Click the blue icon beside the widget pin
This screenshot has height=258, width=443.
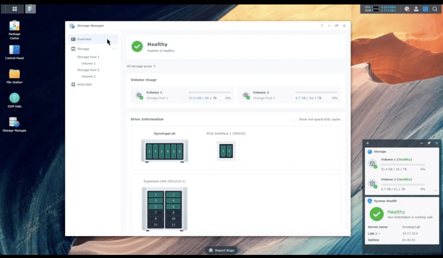436,143
